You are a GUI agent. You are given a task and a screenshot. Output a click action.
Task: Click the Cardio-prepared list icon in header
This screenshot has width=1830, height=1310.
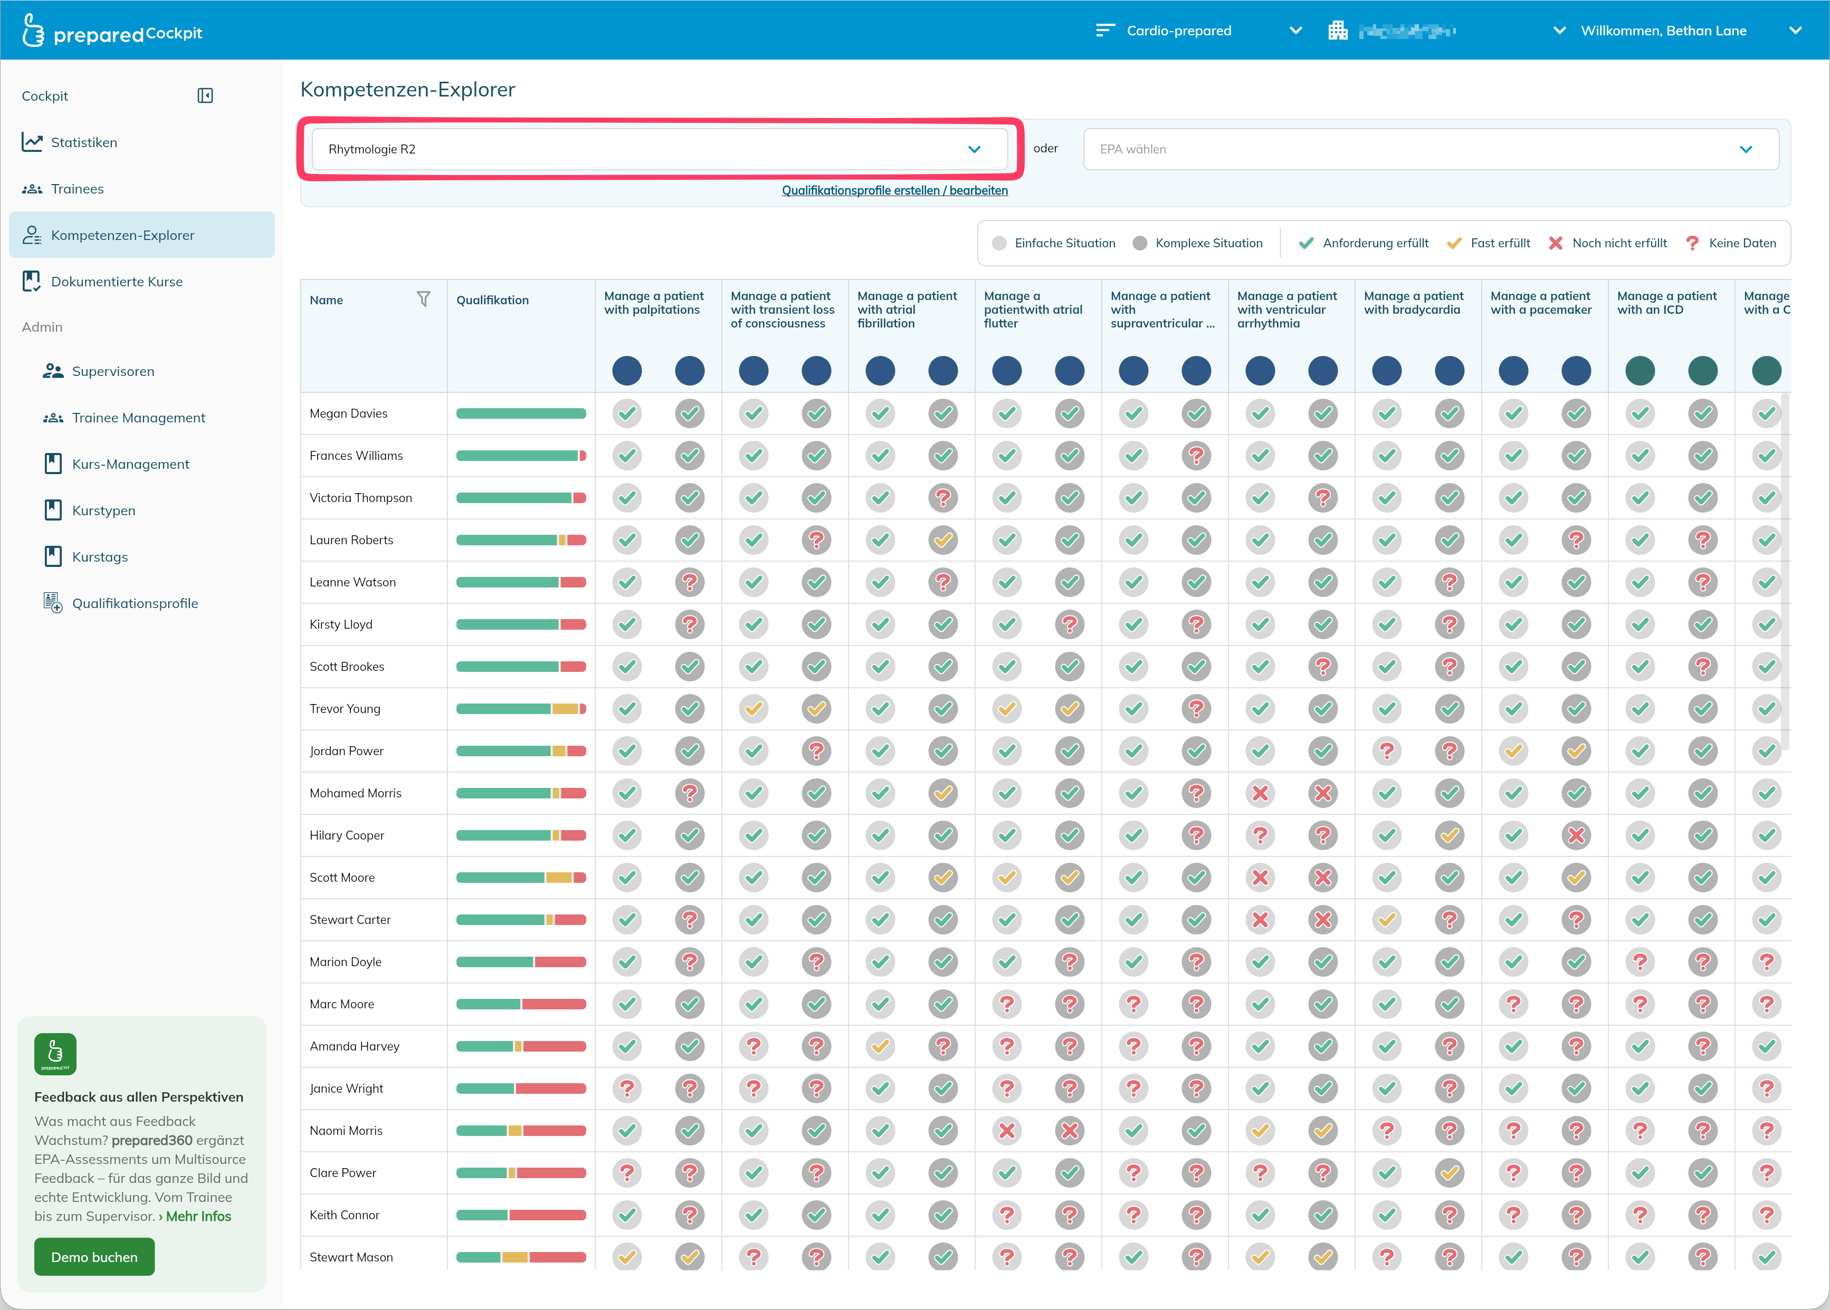(1105, 31)
